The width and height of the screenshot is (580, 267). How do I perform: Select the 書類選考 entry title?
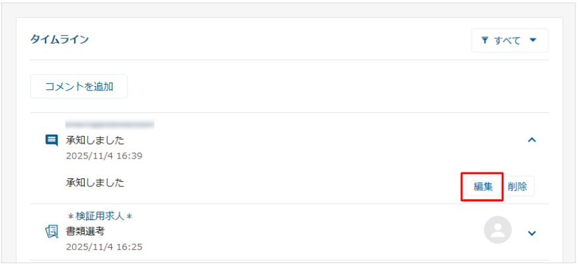click(x=85, y=231)
